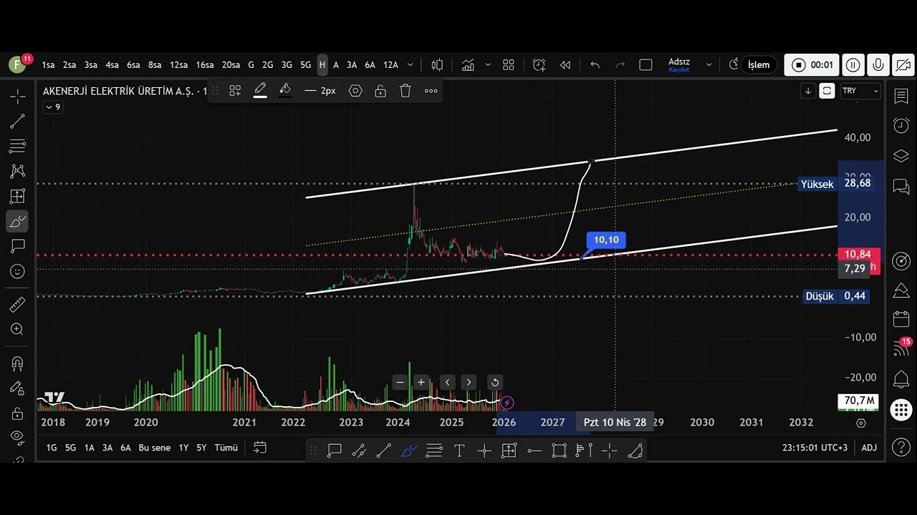Expand the interval list dropdown
The height and width of the screenshot is (515, 917).
point(411,65)
